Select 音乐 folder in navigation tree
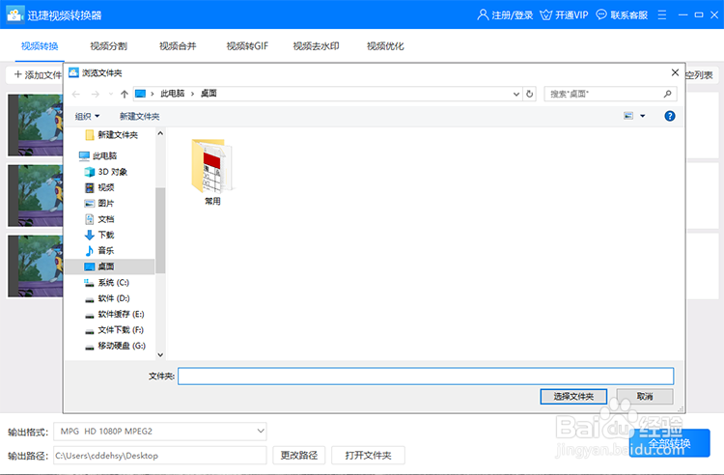The width and height of the screenshot is (724, 475). (99, 251)
